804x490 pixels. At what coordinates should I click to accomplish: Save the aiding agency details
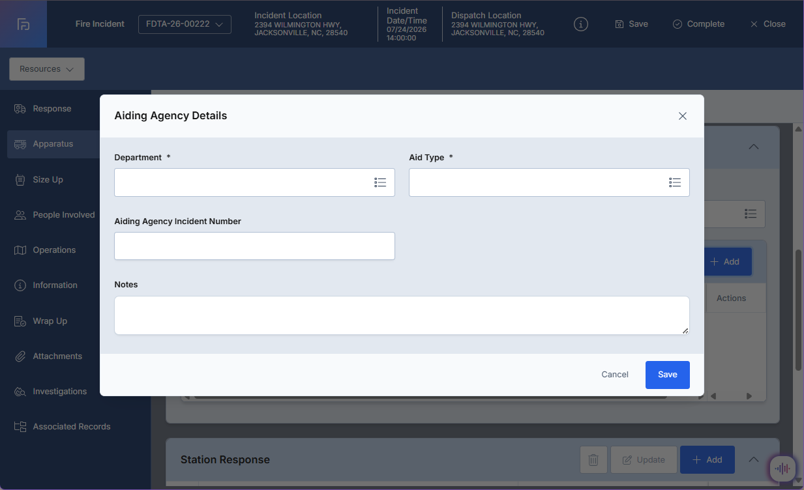pos(668,375)
